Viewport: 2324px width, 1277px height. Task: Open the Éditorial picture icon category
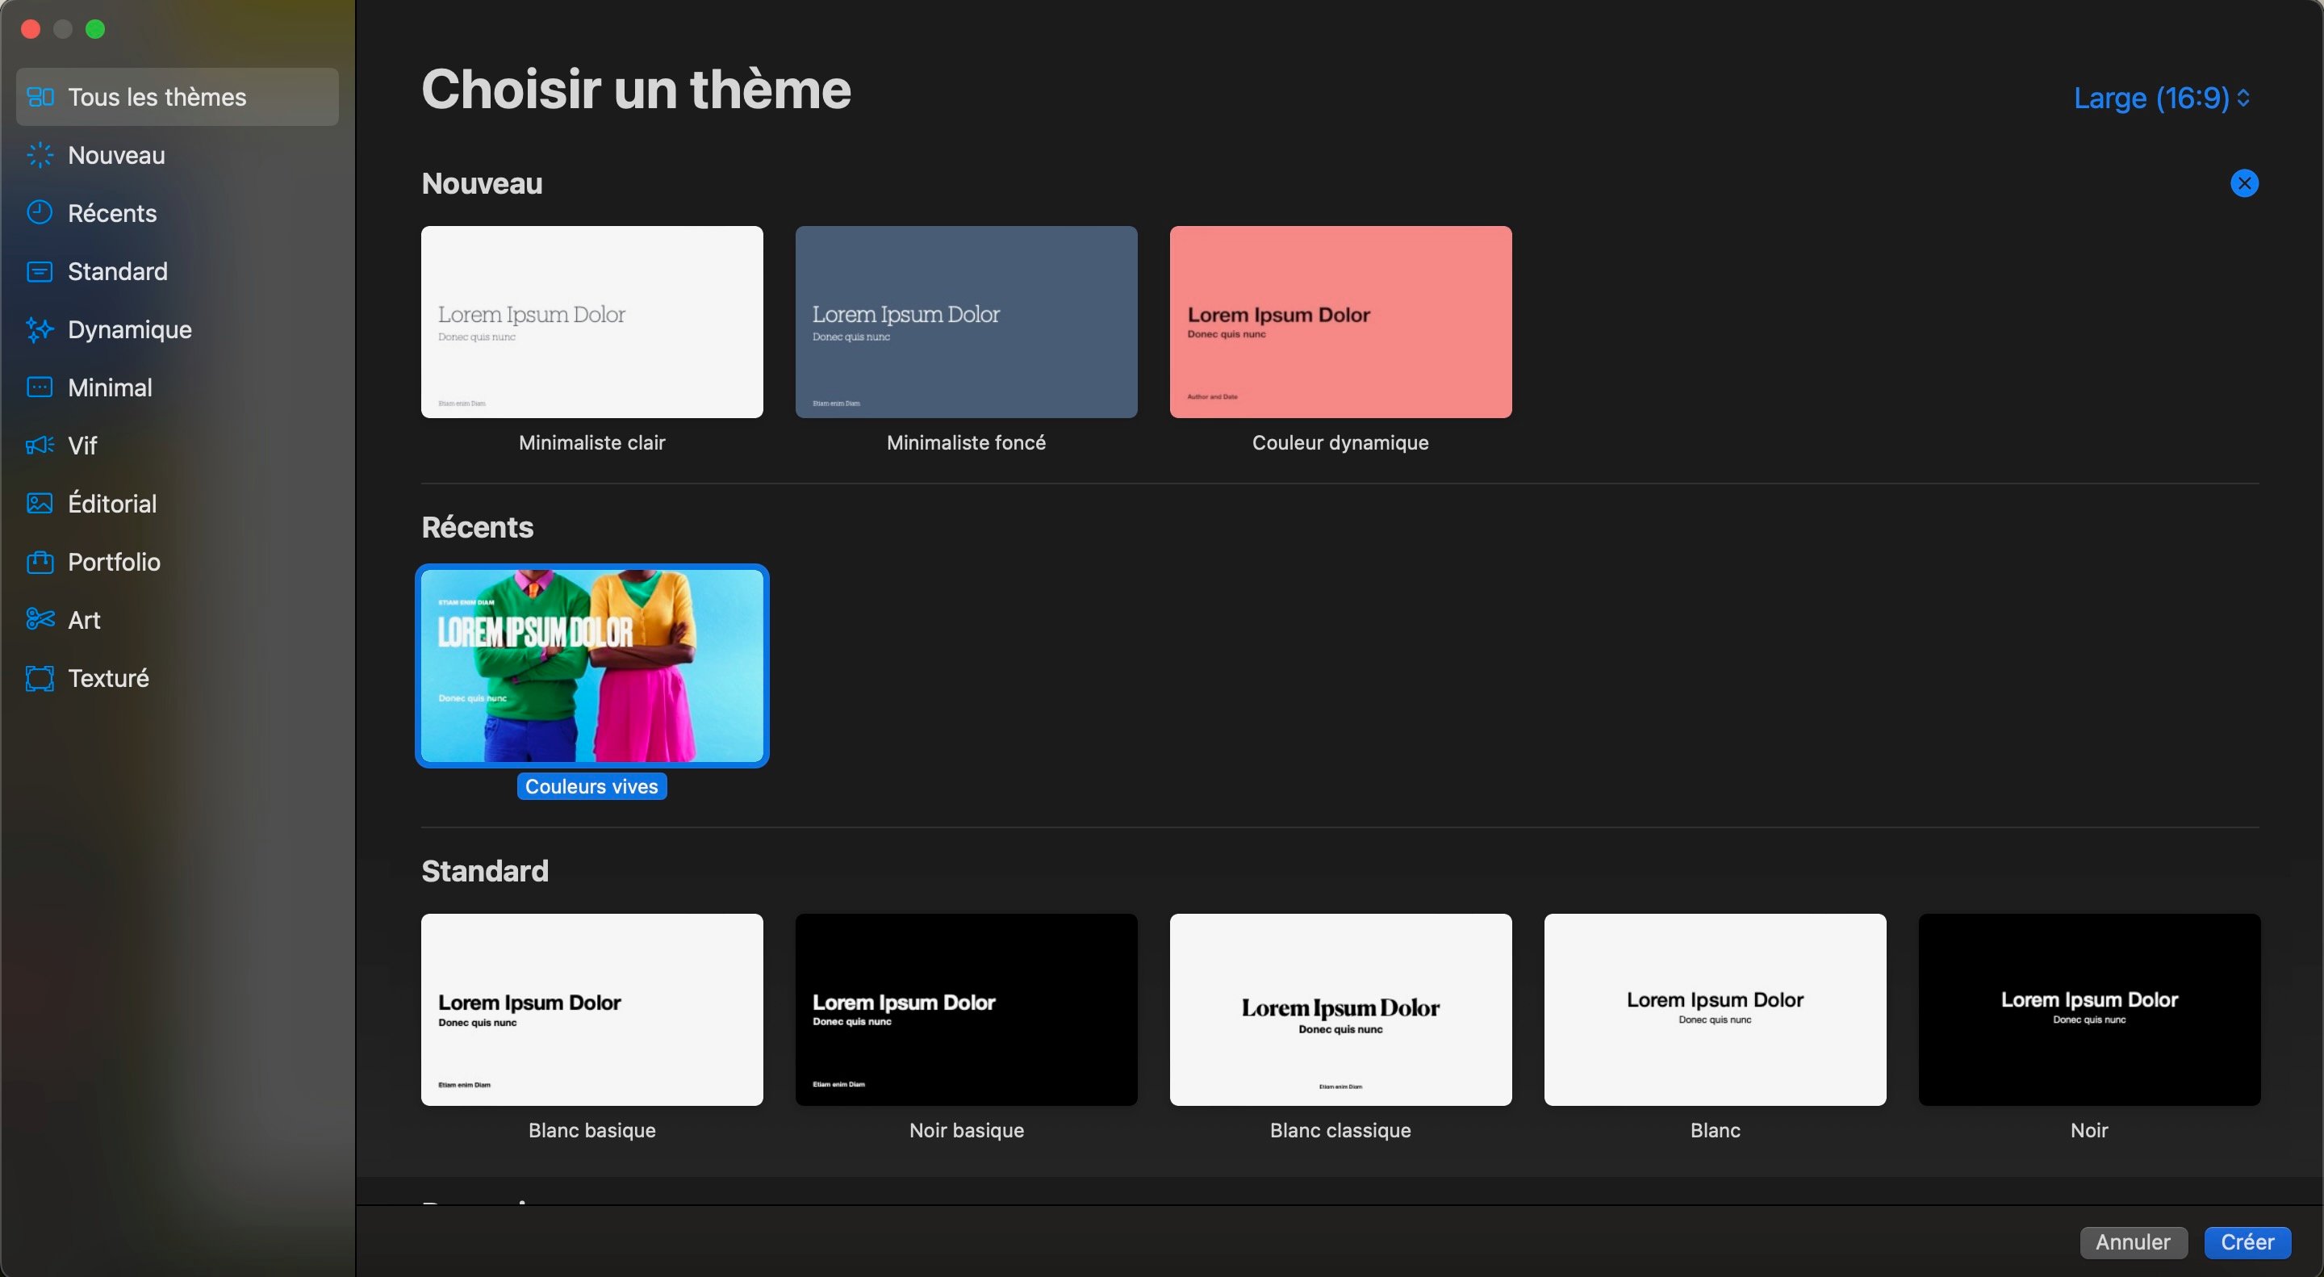click(40, 504)
